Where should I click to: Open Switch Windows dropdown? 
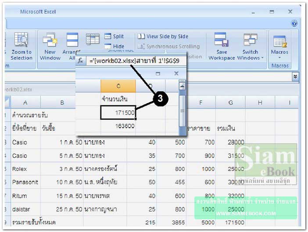(250, 46)
